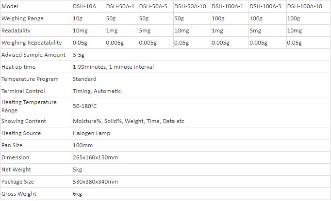Select the Gross Weight 6kg value

click(x=77, y=194)
